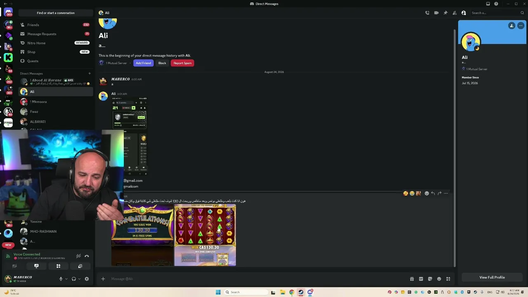528x297 pixels.
Task: Forward the message with the forward arrow
Action: 439,193
